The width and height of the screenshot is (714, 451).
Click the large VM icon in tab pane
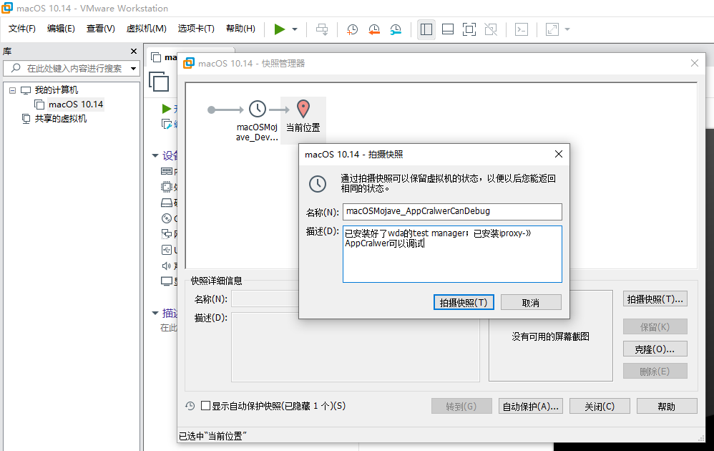point(159,82)
